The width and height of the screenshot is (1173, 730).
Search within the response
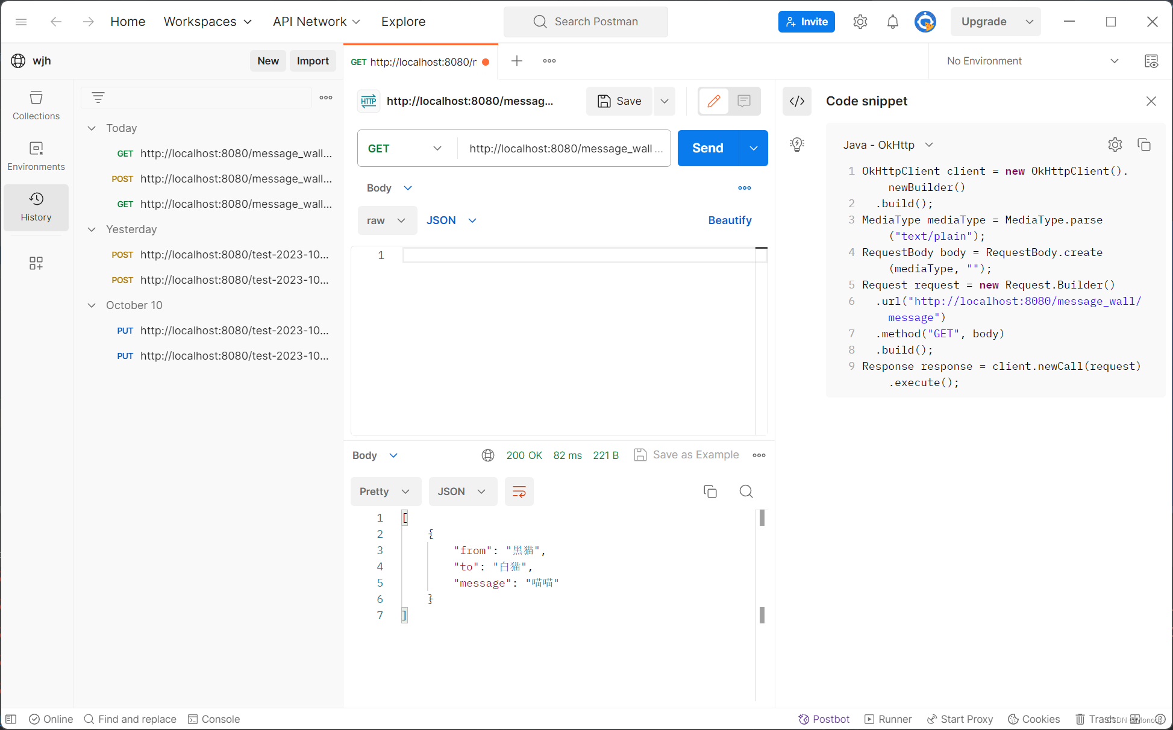746,491
